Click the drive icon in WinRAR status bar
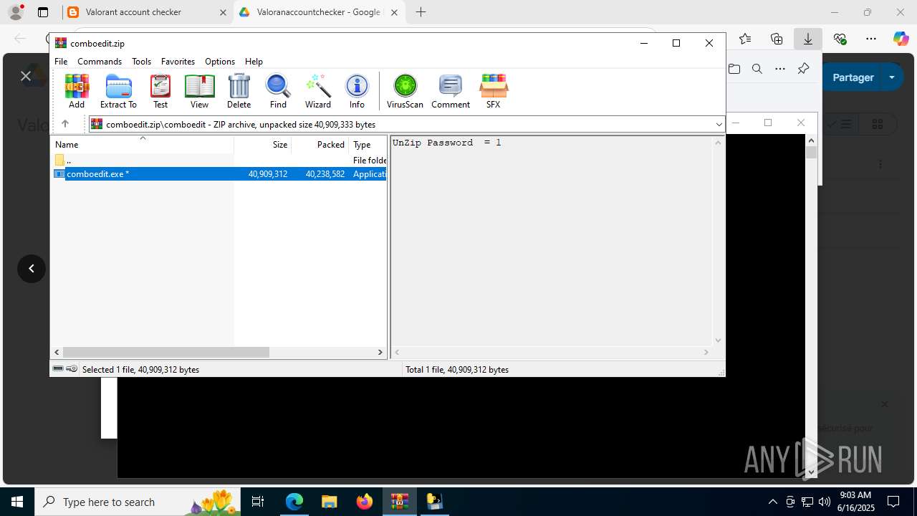 [x=58, y=369]
